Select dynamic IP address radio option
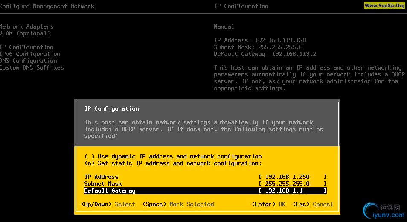Screen dimensions: 407x222 89,156
